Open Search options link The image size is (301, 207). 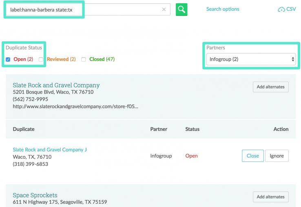(x=223, y=9)
